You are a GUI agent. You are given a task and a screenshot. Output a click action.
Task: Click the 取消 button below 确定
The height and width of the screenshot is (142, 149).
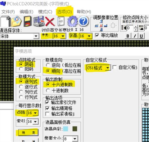28,140
